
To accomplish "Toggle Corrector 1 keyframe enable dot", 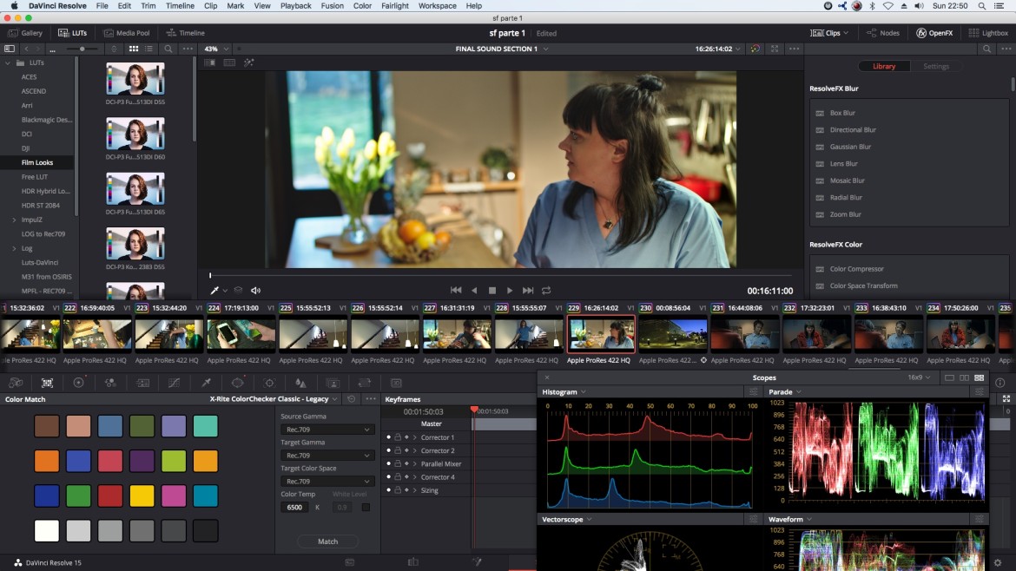I will (x=389, y=437).
